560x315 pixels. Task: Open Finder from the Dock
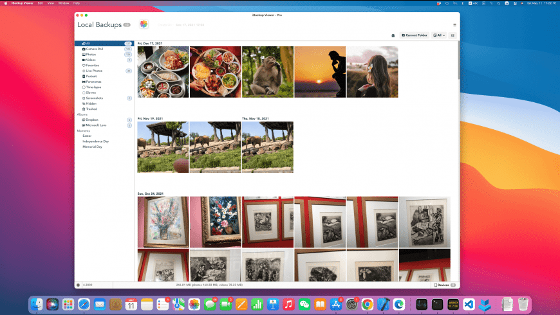tap(37, 304)
